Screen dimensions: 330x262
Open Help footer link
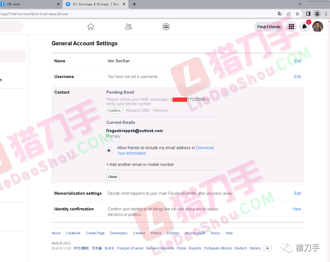click(x=229, y=233)
